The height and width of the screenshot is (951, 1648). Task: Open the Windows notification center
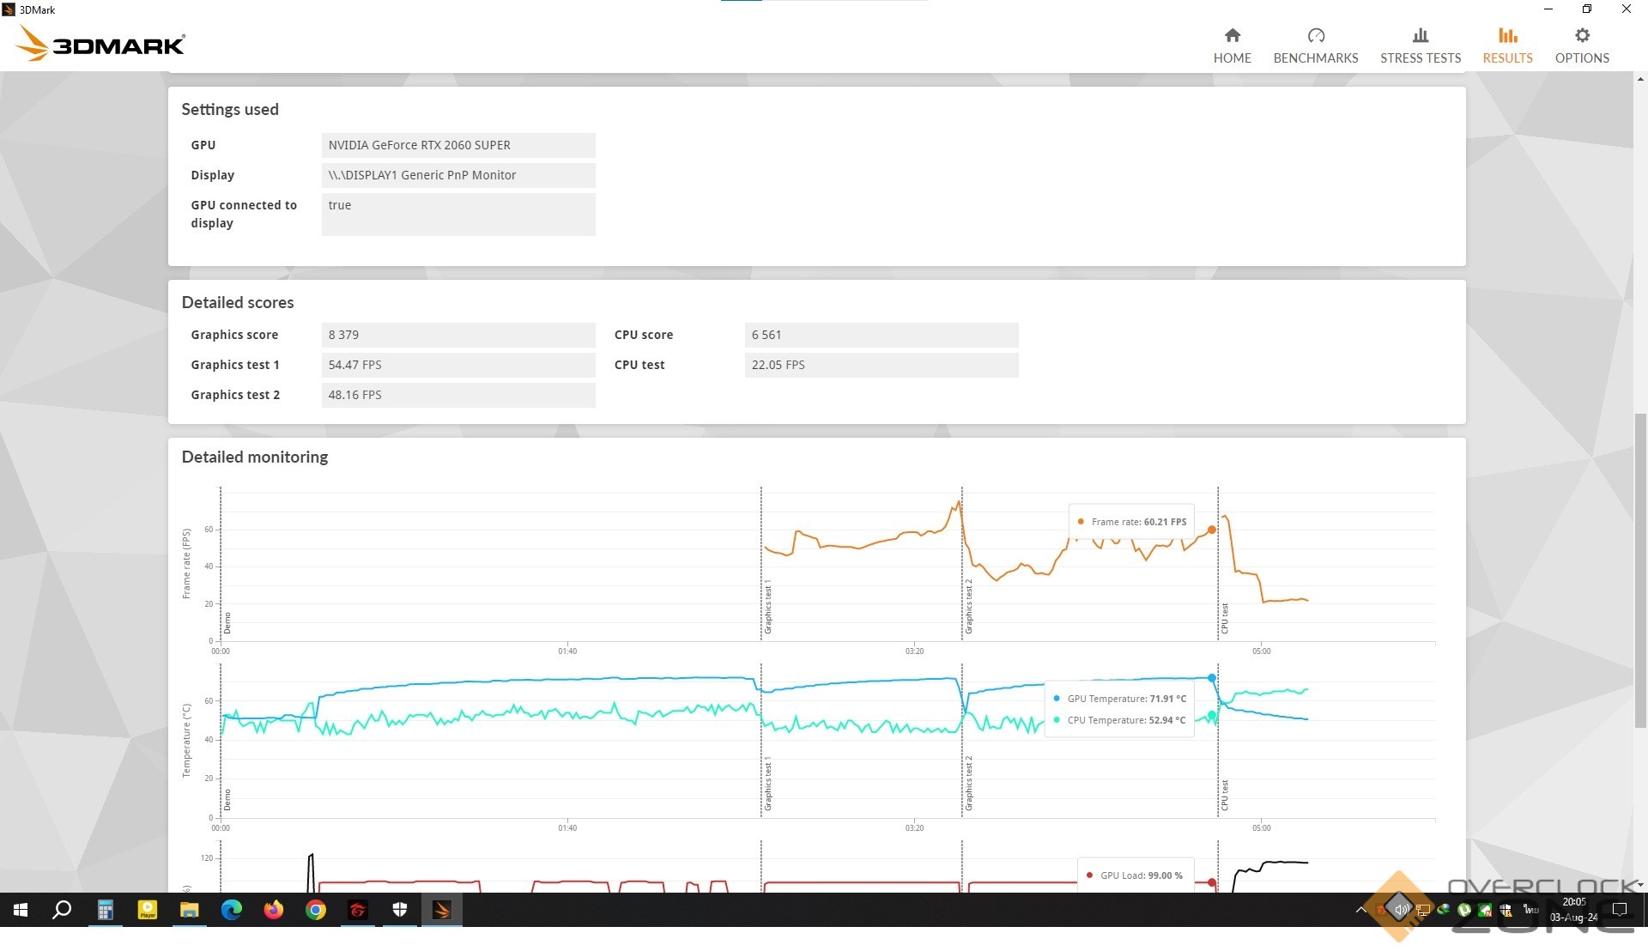click(x=1620, y=910)
